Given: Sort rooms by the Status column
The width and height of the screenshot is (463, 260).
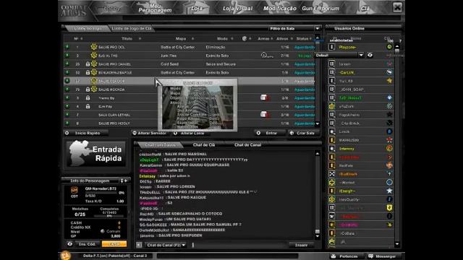Looking at the screenshot, I should 302,38.
